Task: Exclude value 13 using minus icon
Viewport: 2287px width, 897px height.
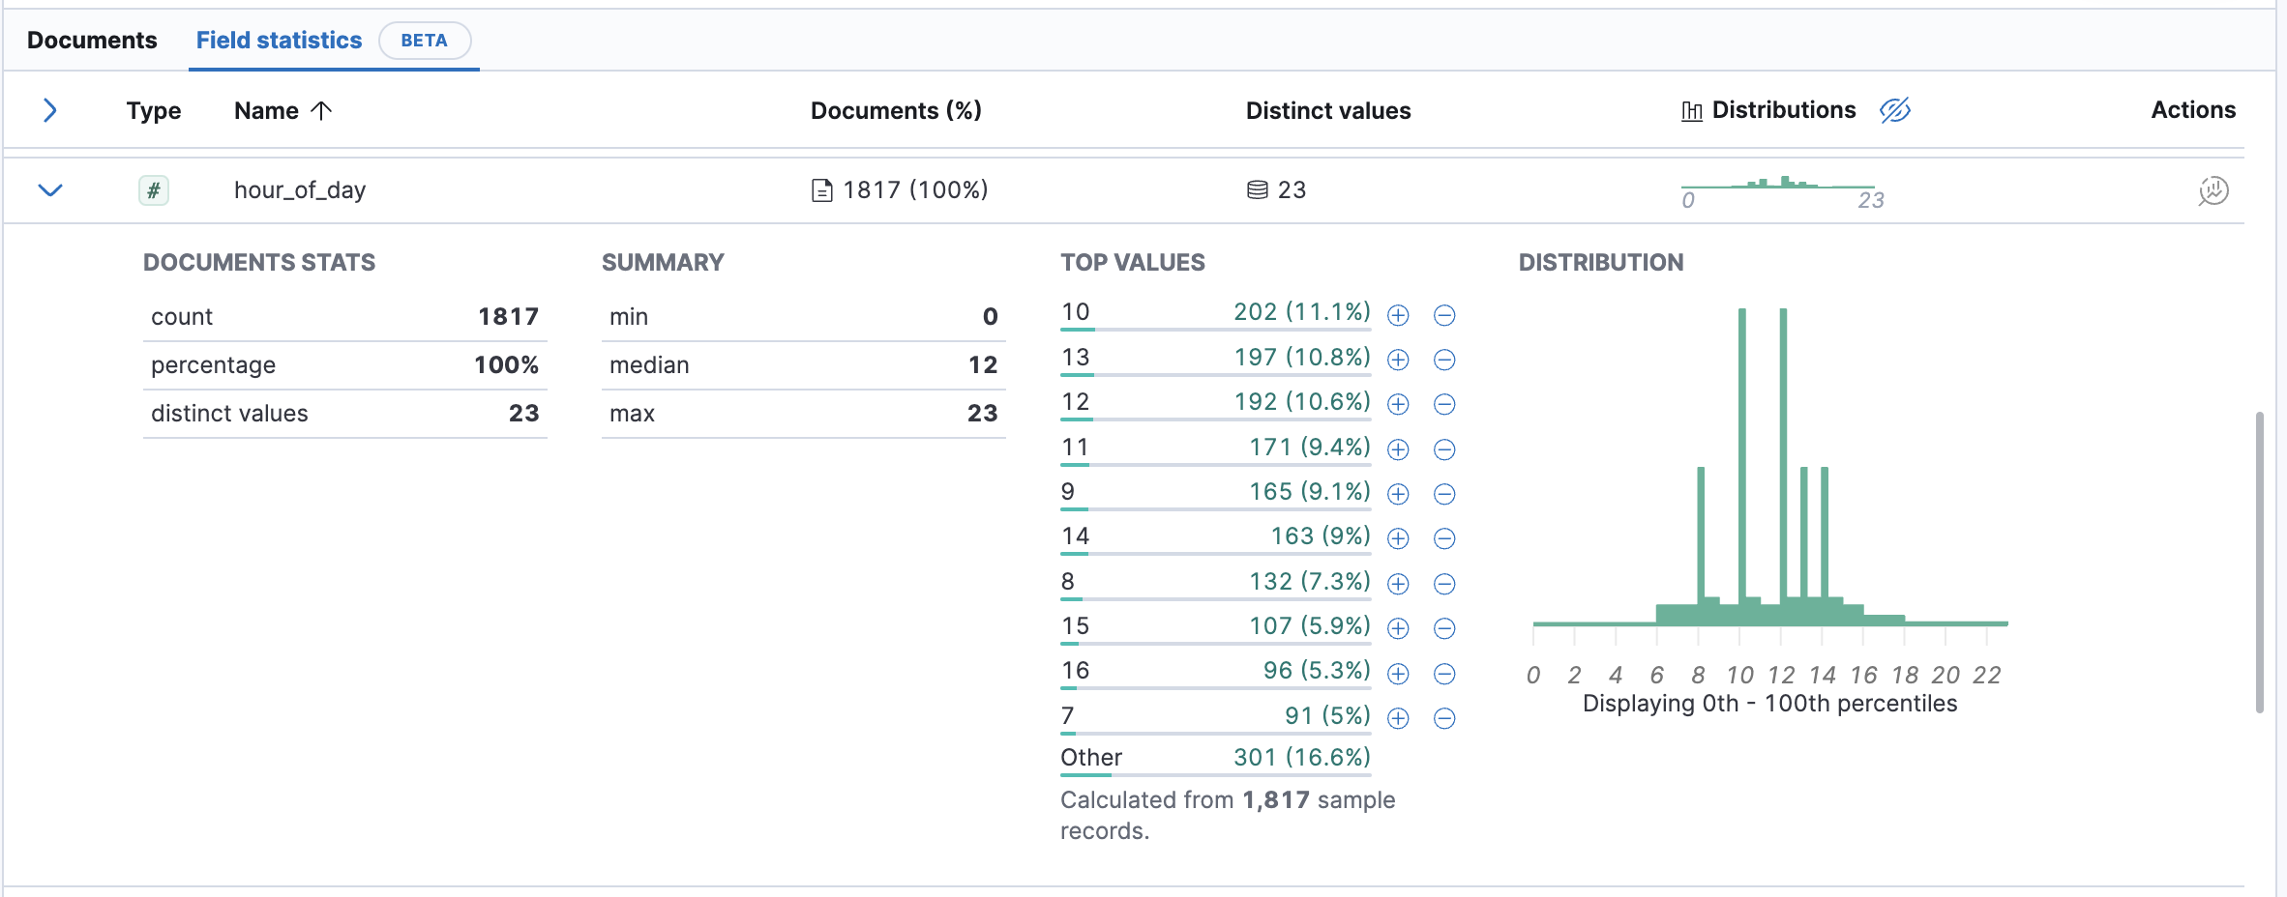Action: tap(1444, 360)
